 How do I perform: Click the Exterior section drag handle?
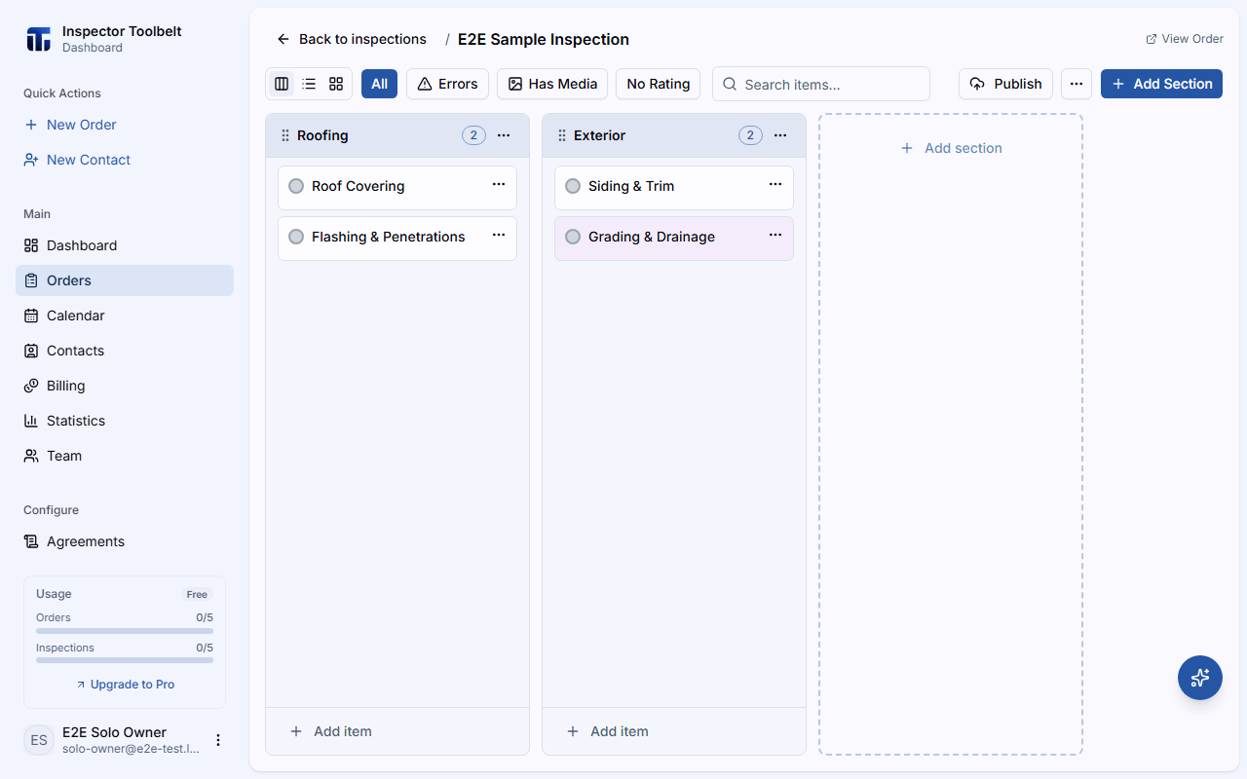(562, 135)
